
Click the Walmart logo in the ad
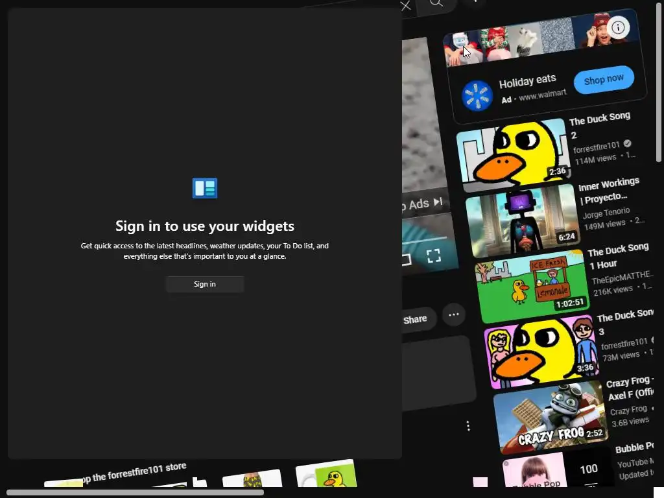[x=477, y=96]
